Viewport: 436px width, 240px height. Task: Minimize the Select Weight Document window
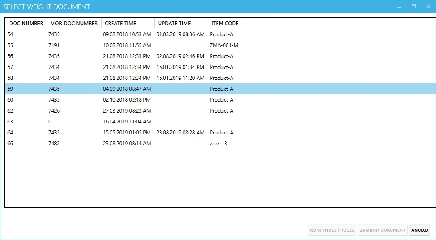[x=399, y=7]
